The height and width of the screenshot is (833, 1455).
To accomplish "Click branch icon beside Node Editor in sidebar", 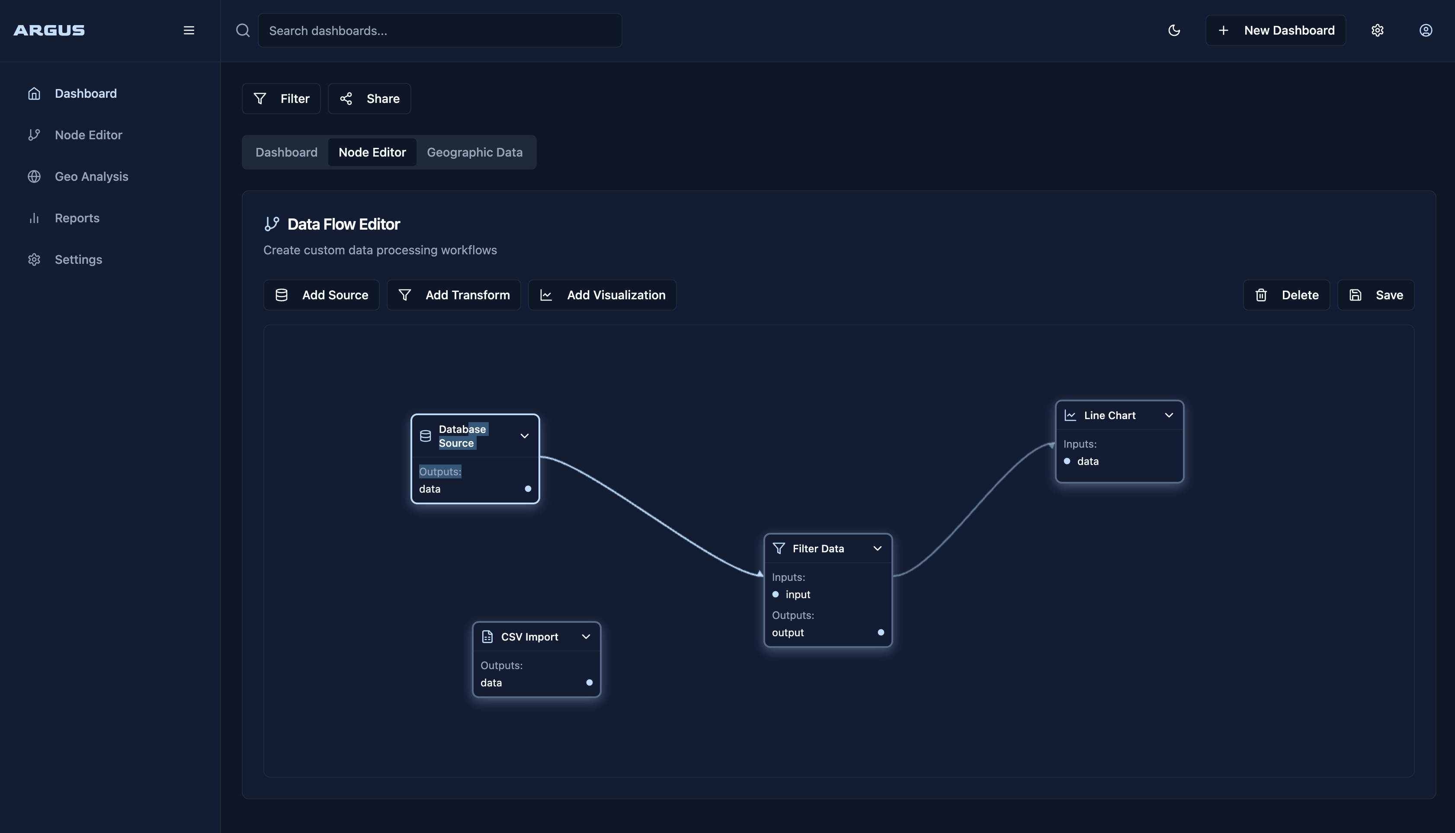I will point(34,135).
